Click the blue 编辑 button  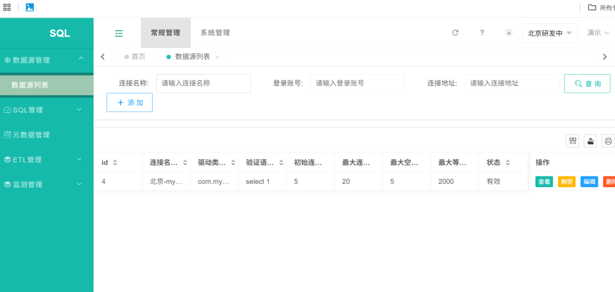point(589,182)
